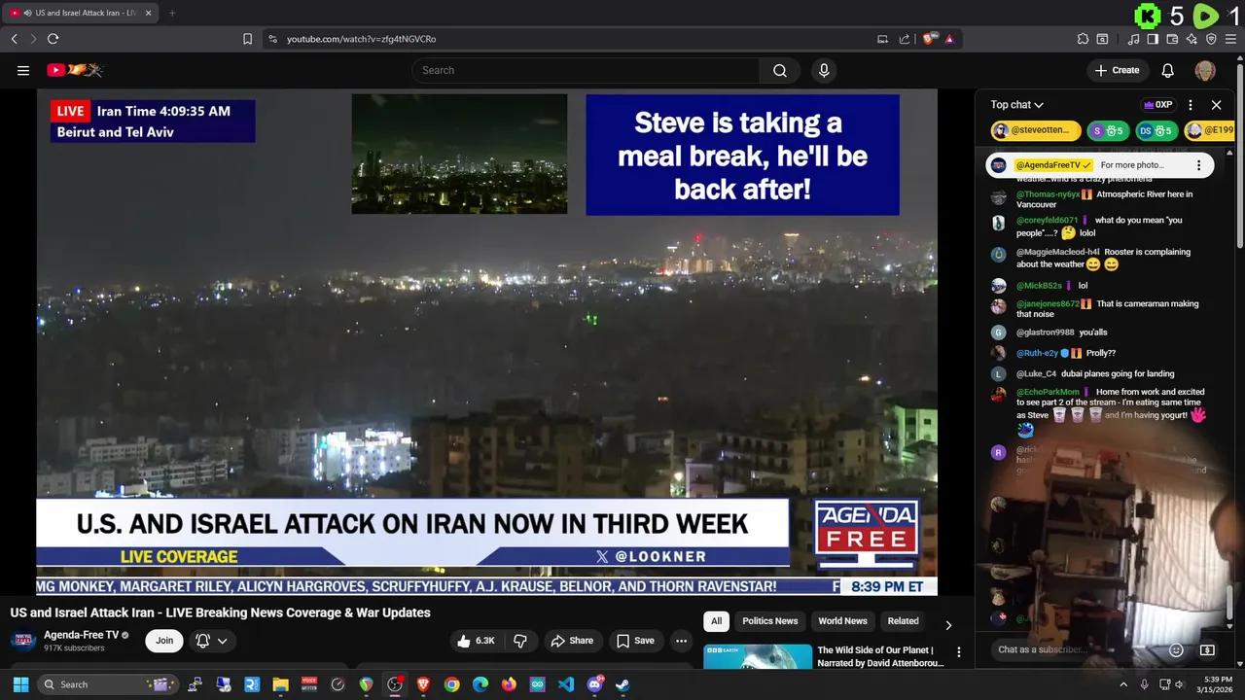Open Windows Start menu
Viewport: 1245px width, 700px height.
(20, 684)
